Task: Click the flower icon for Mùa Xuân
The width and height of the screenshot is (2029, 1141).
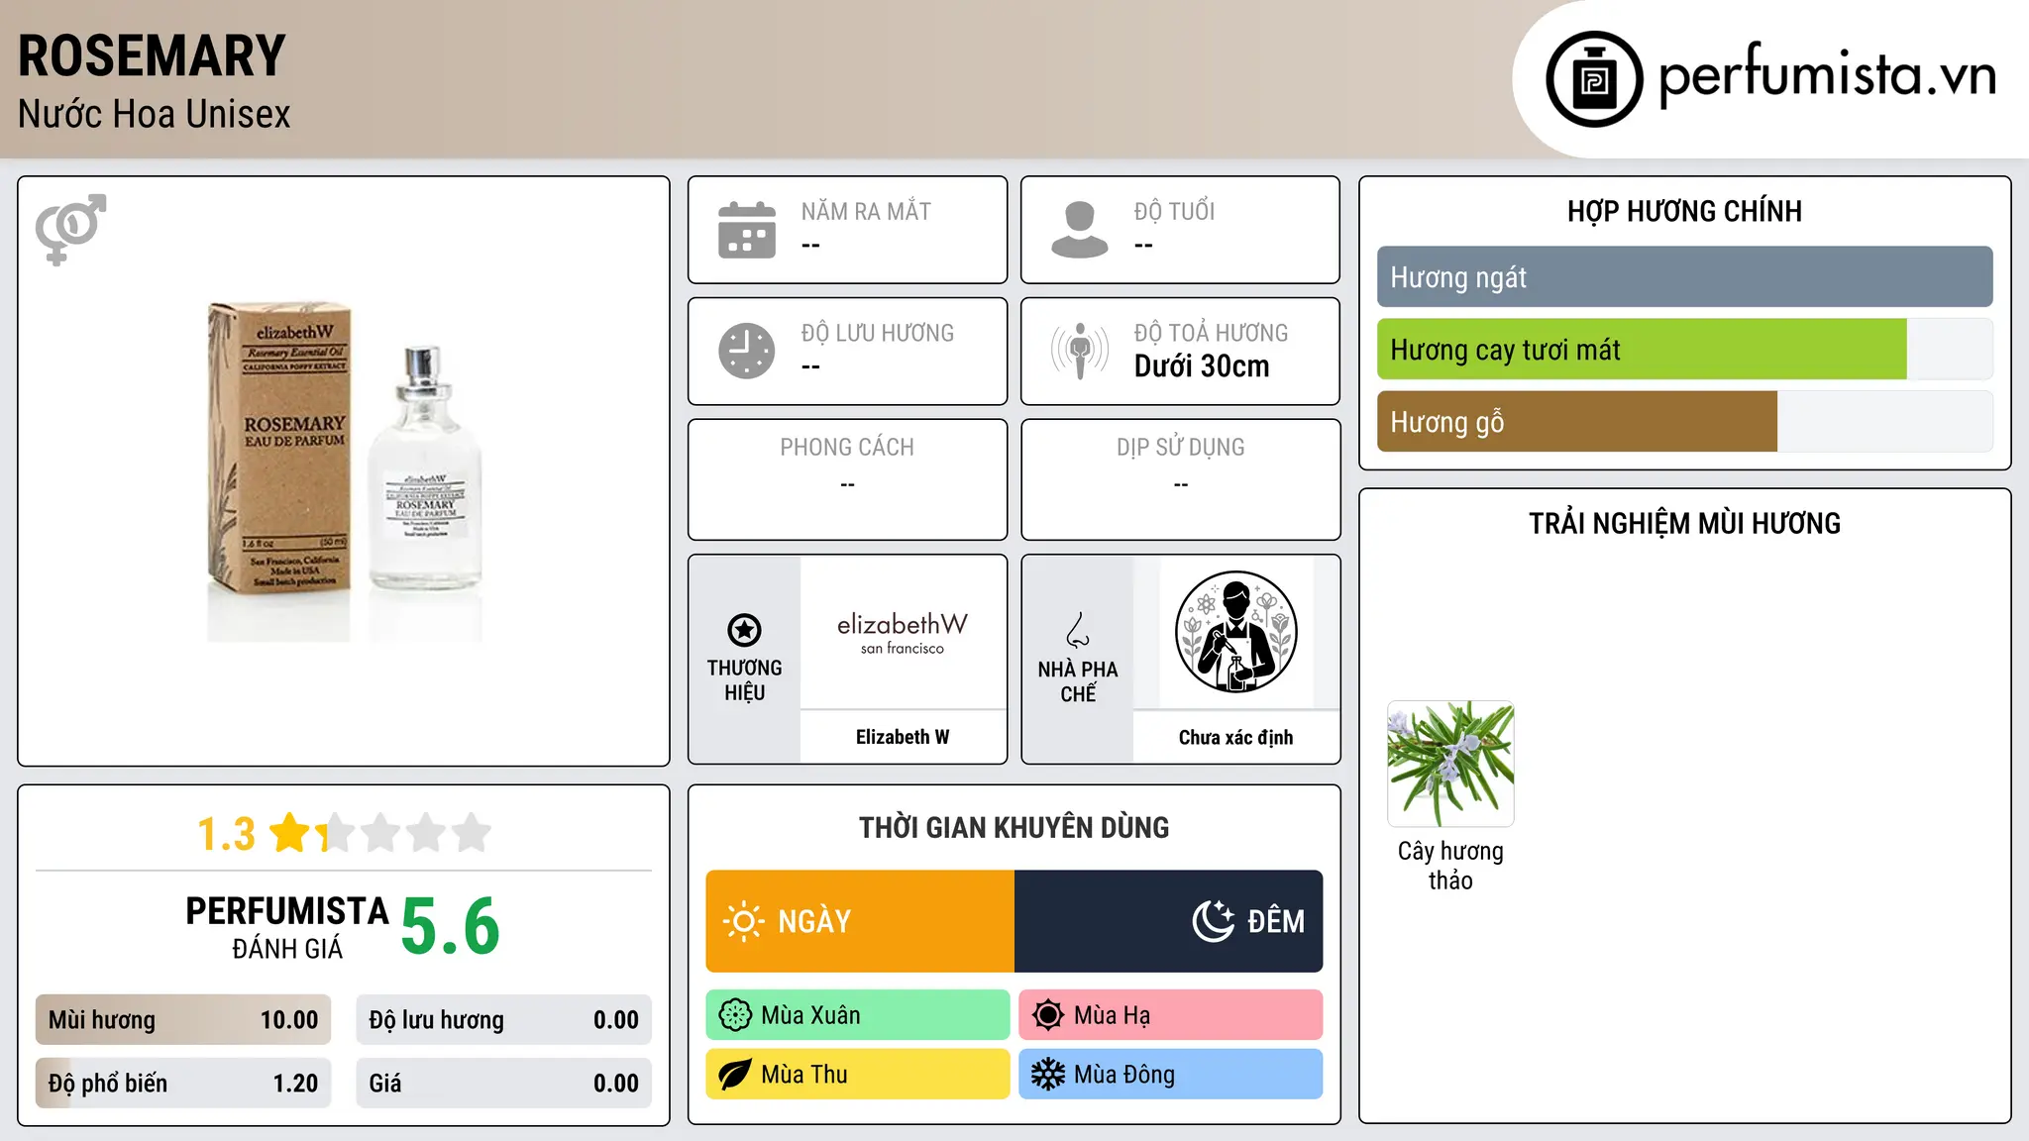Action: point(735,1015)
